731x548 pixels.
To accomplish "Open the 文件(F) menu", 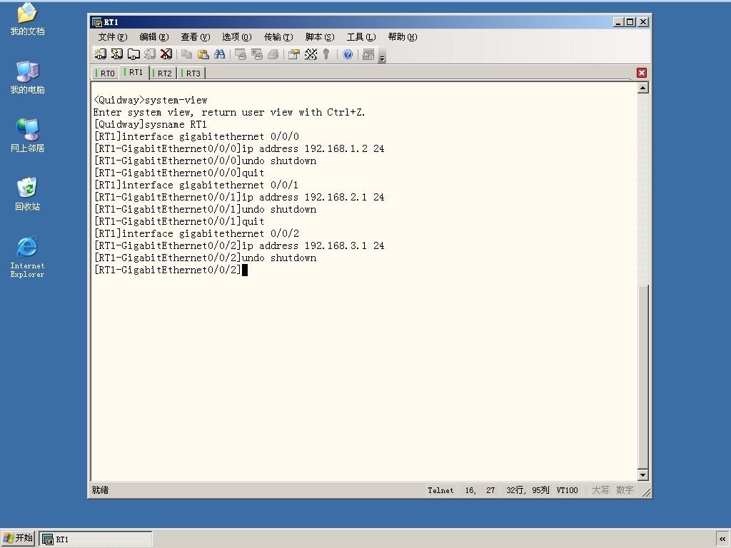I will pos(112,37).
